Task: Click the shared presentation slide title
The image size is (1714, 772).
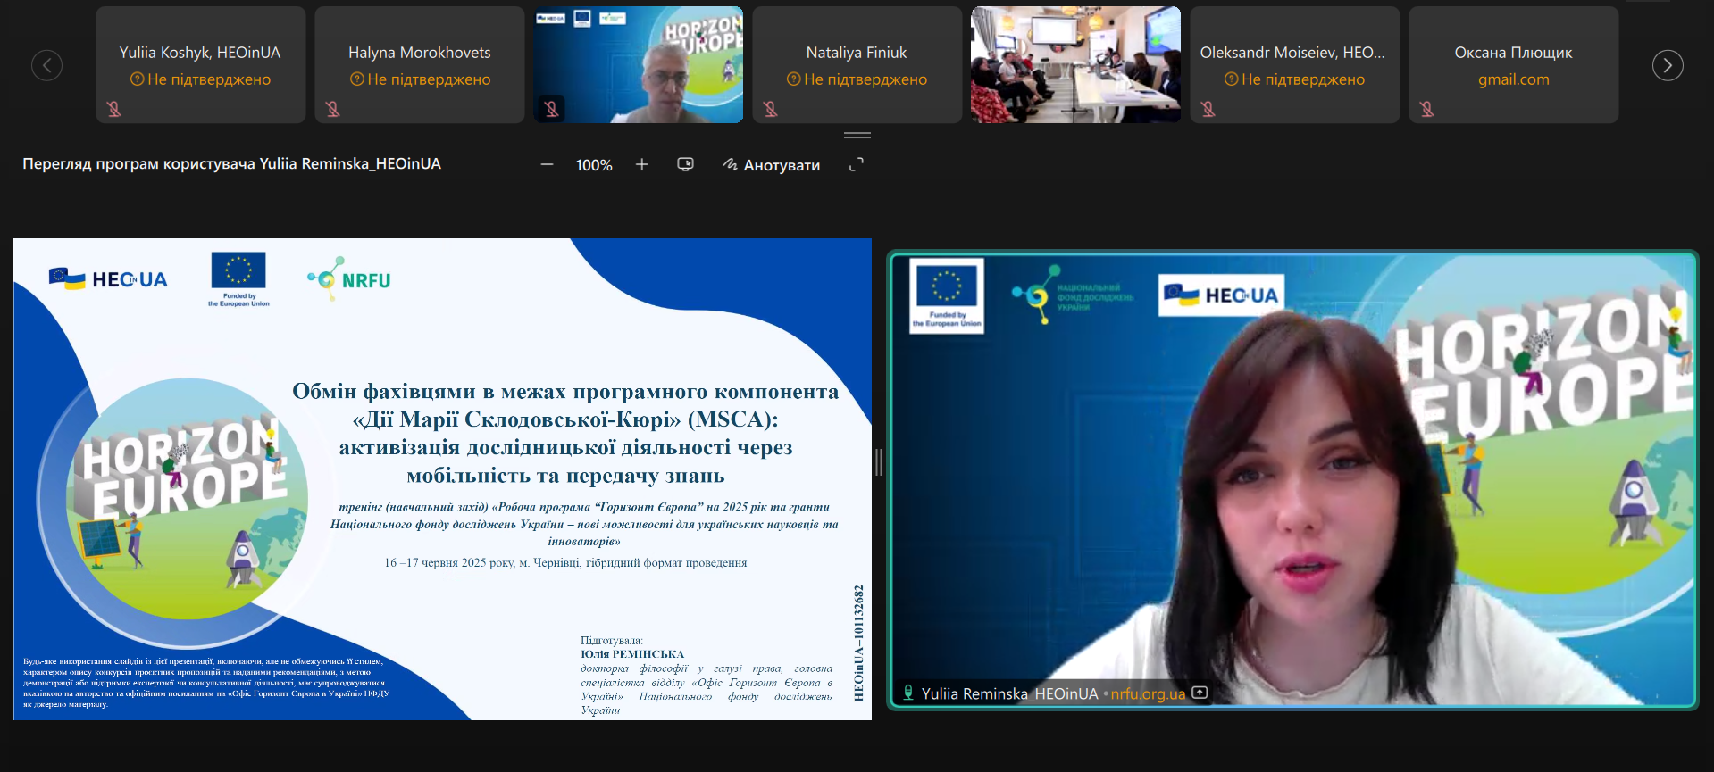Action: pos(565,433)
